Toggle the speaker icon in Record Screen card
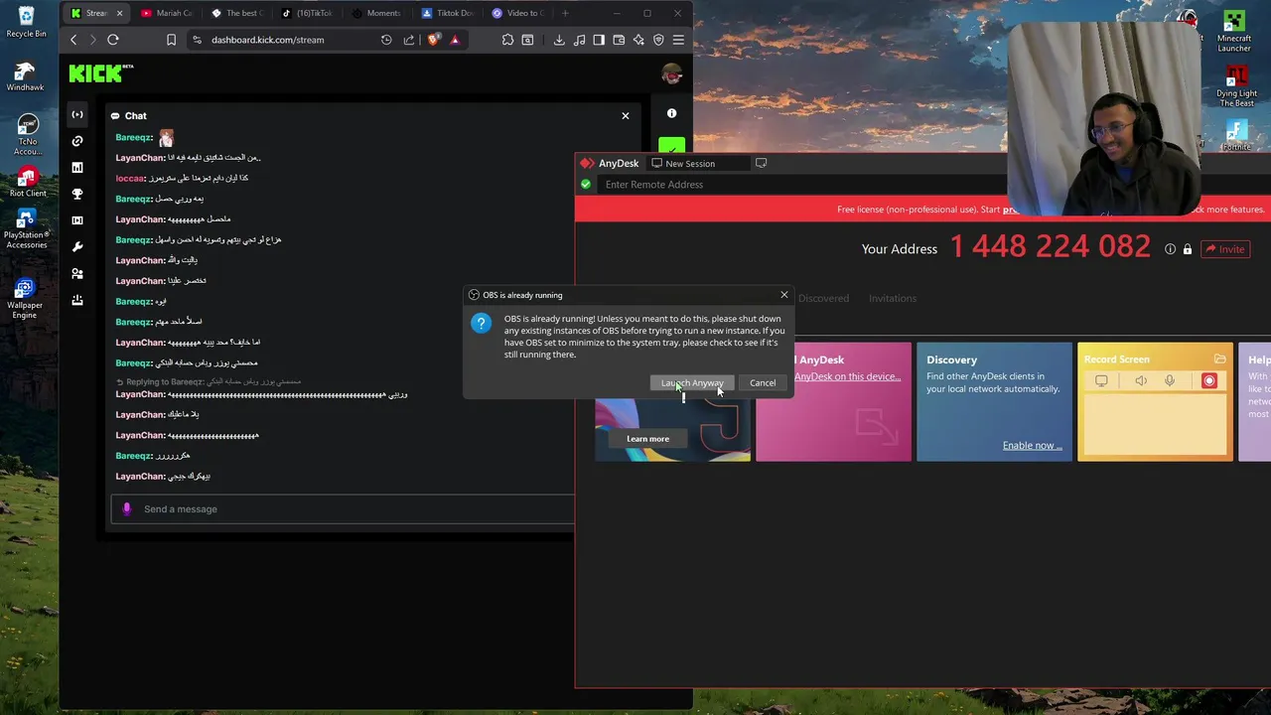1271x715 pixels. tap(1141, 381)
